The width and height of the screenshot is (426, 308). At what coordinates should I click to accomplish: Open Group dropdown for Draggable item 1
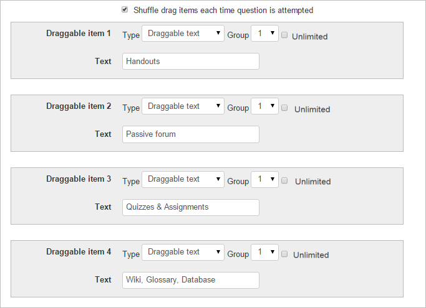[264, 34]
